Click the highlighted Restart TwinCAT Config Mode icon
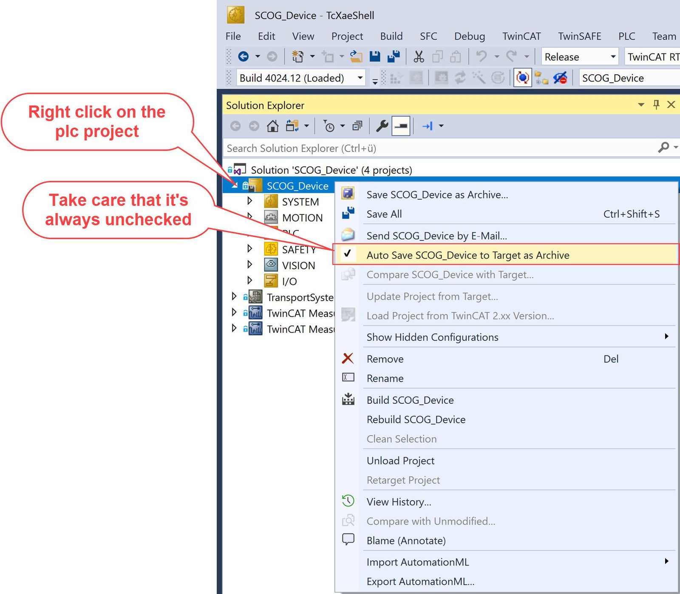Screen dimensions: 680x594 pos(523,78)
